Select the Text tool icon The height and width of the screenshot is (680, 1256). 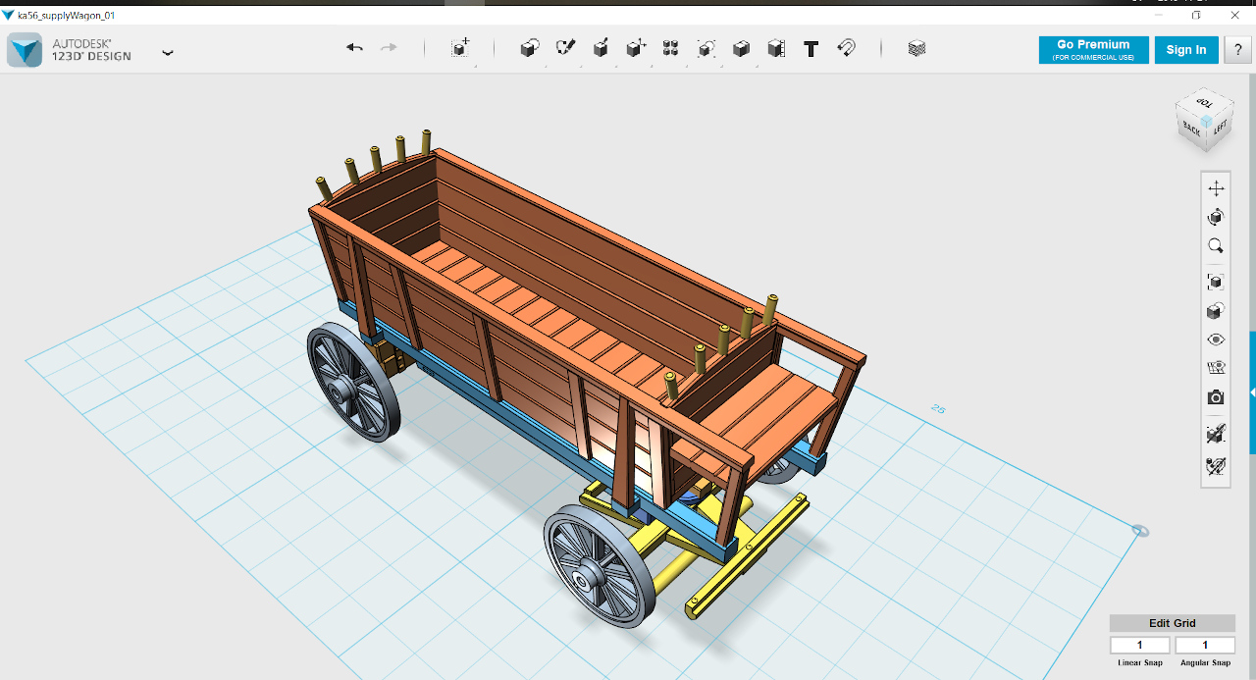(811, 48)
